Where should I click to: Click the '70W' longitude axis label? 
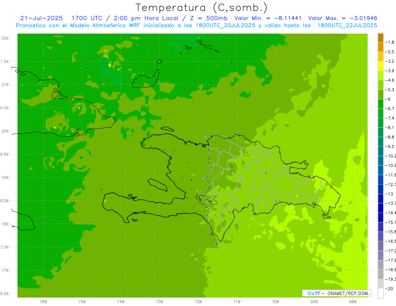pyautogui.click(x=276, y=302)
